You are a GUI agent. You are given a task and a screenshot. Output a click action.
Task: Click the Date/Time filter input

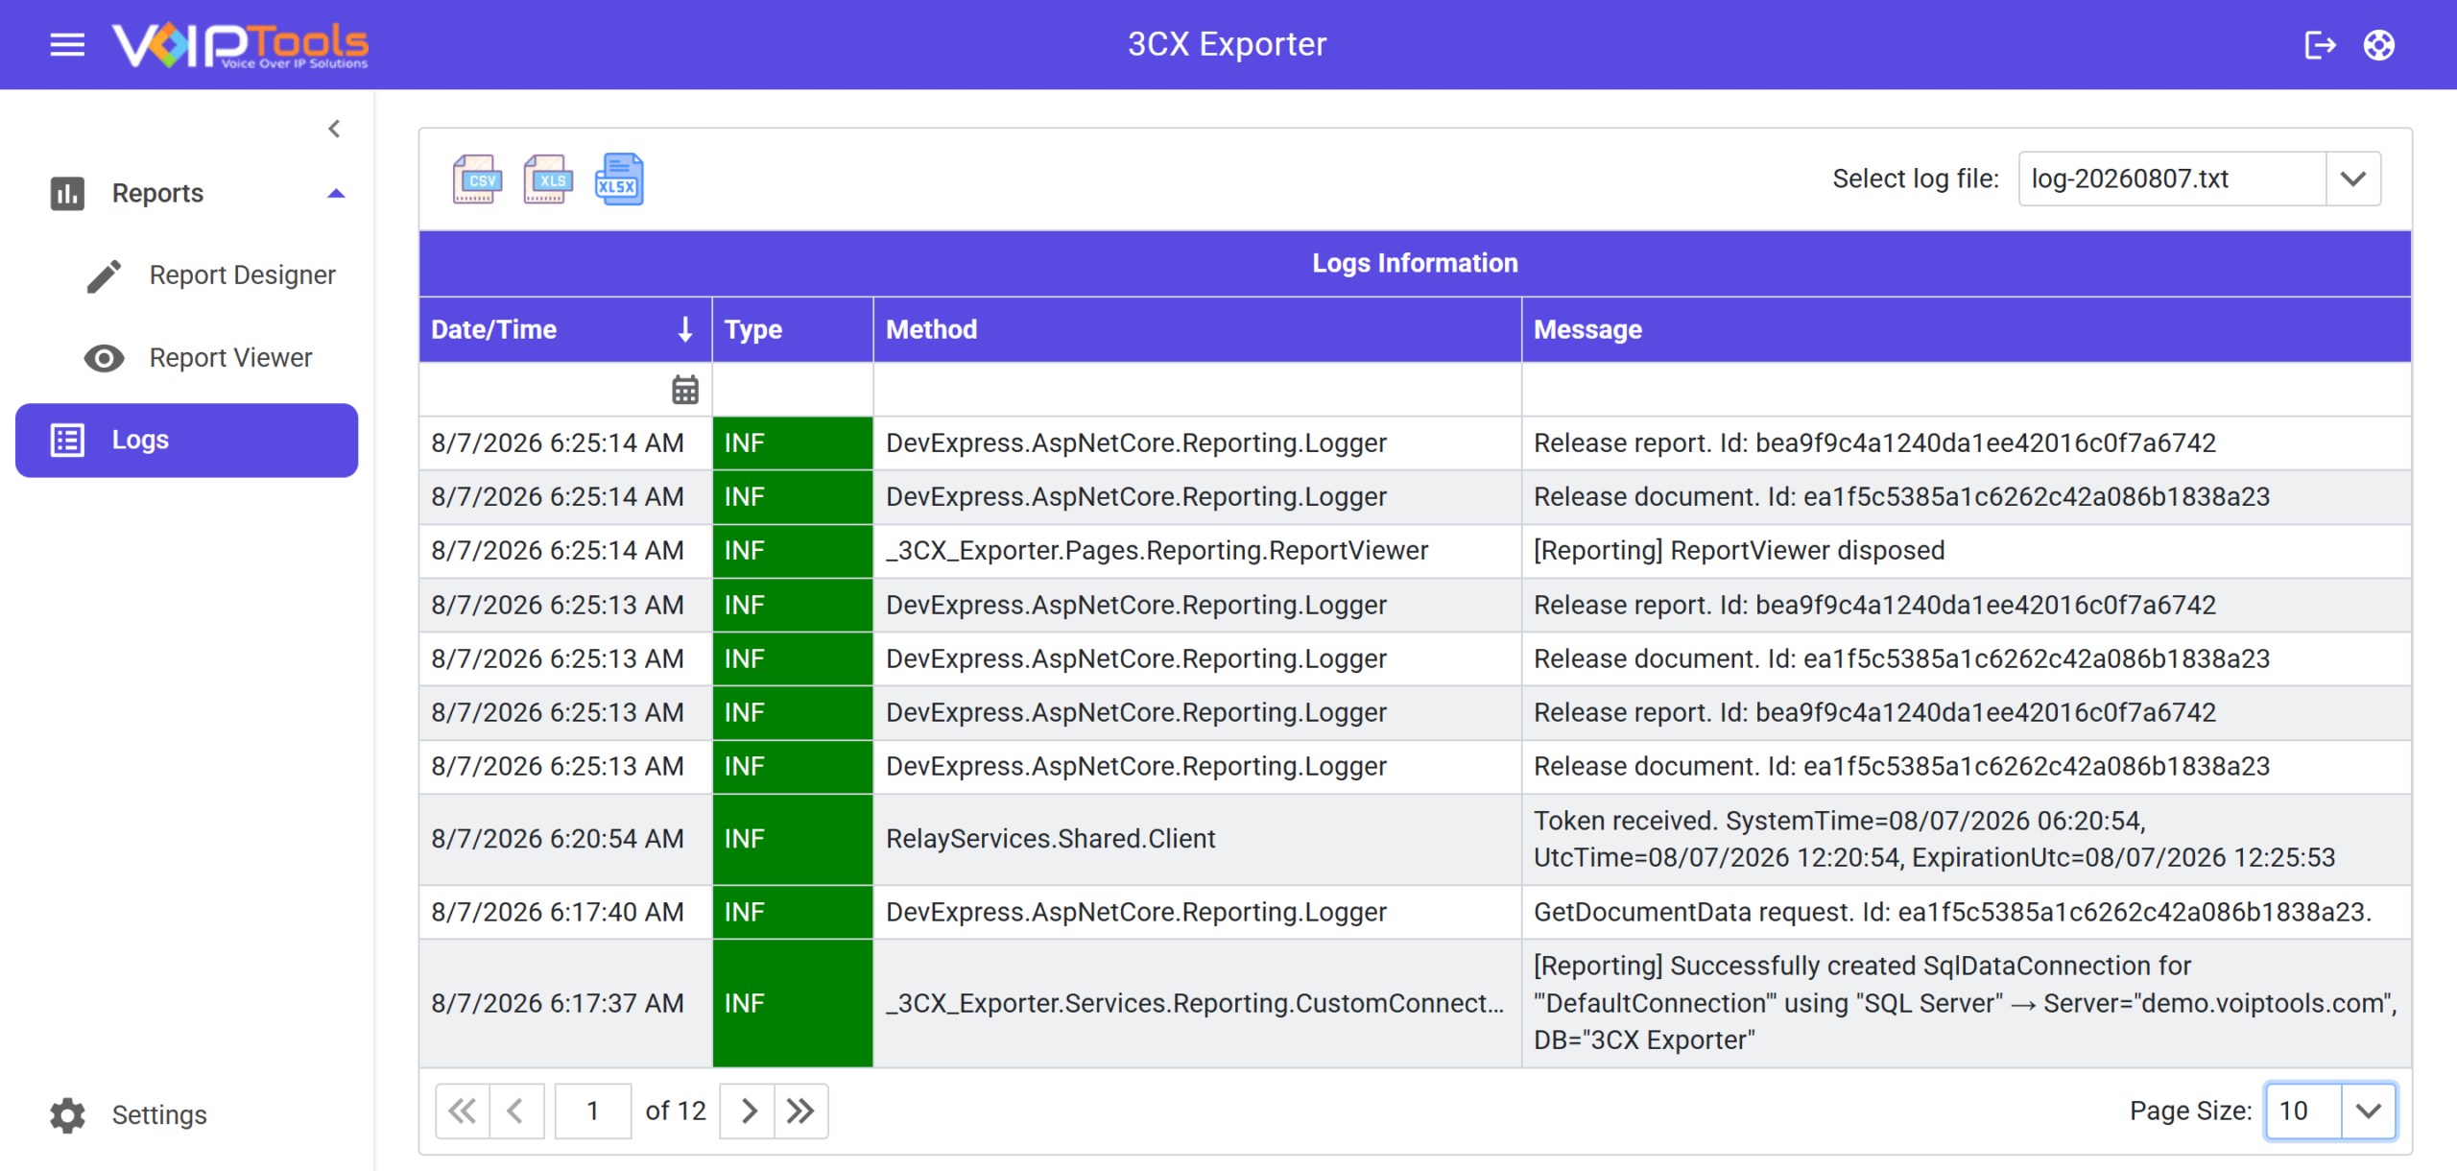(544, 390)
